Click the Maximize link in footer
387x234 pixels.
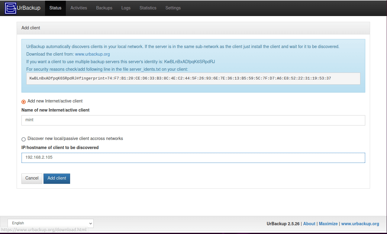328,224
